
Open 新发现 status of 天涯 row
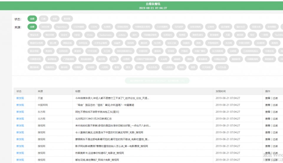click(x=20, y=98)
